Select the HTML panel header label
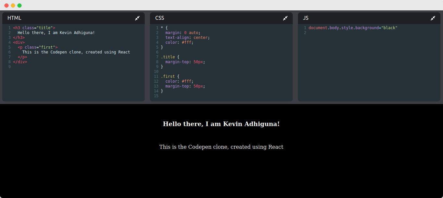The width and height of the screenshot is (443, 198). click(x=14, y=18)
